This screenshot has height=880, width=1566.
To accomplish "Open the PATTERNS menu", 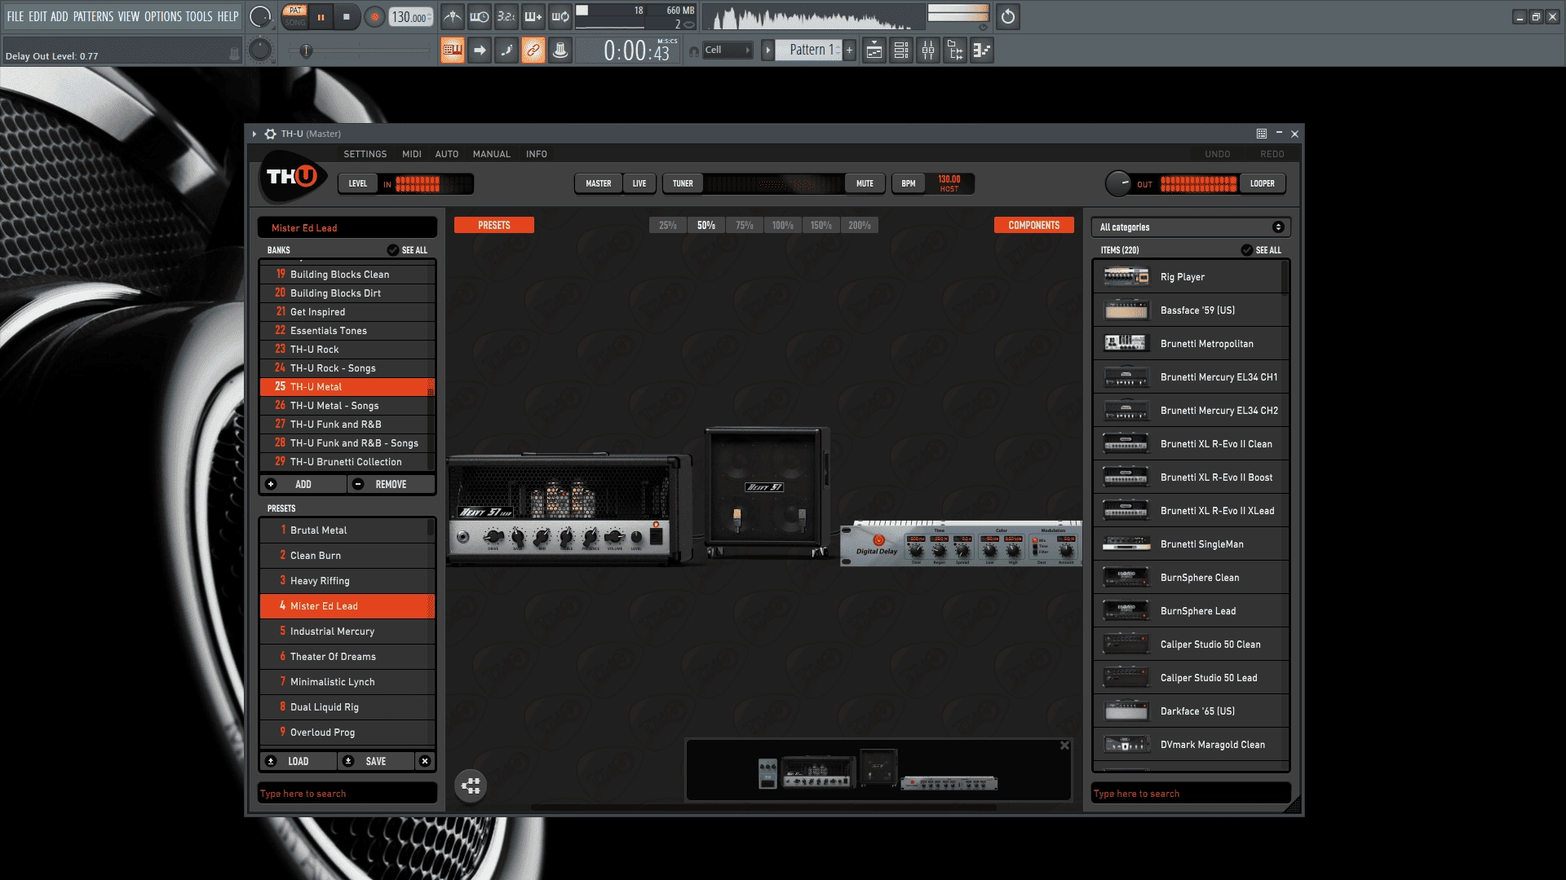I will pyautogui.click(x=93, y=16).
